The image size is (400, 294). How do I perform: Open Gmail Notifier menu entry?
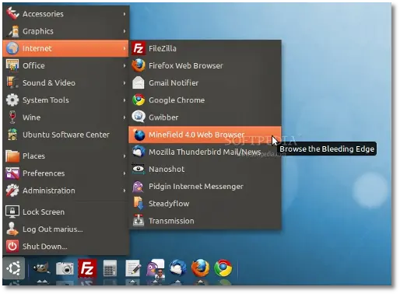point(205,83)
